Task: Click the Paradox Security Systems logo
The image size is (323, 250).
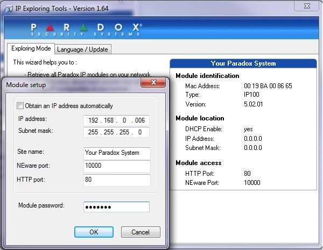Action: coord(86,29)
